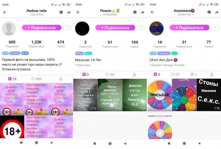This screenshot has width=221, height=149.
Task: Open person icon tab on Пошло profile
Action: coord(135,74)
